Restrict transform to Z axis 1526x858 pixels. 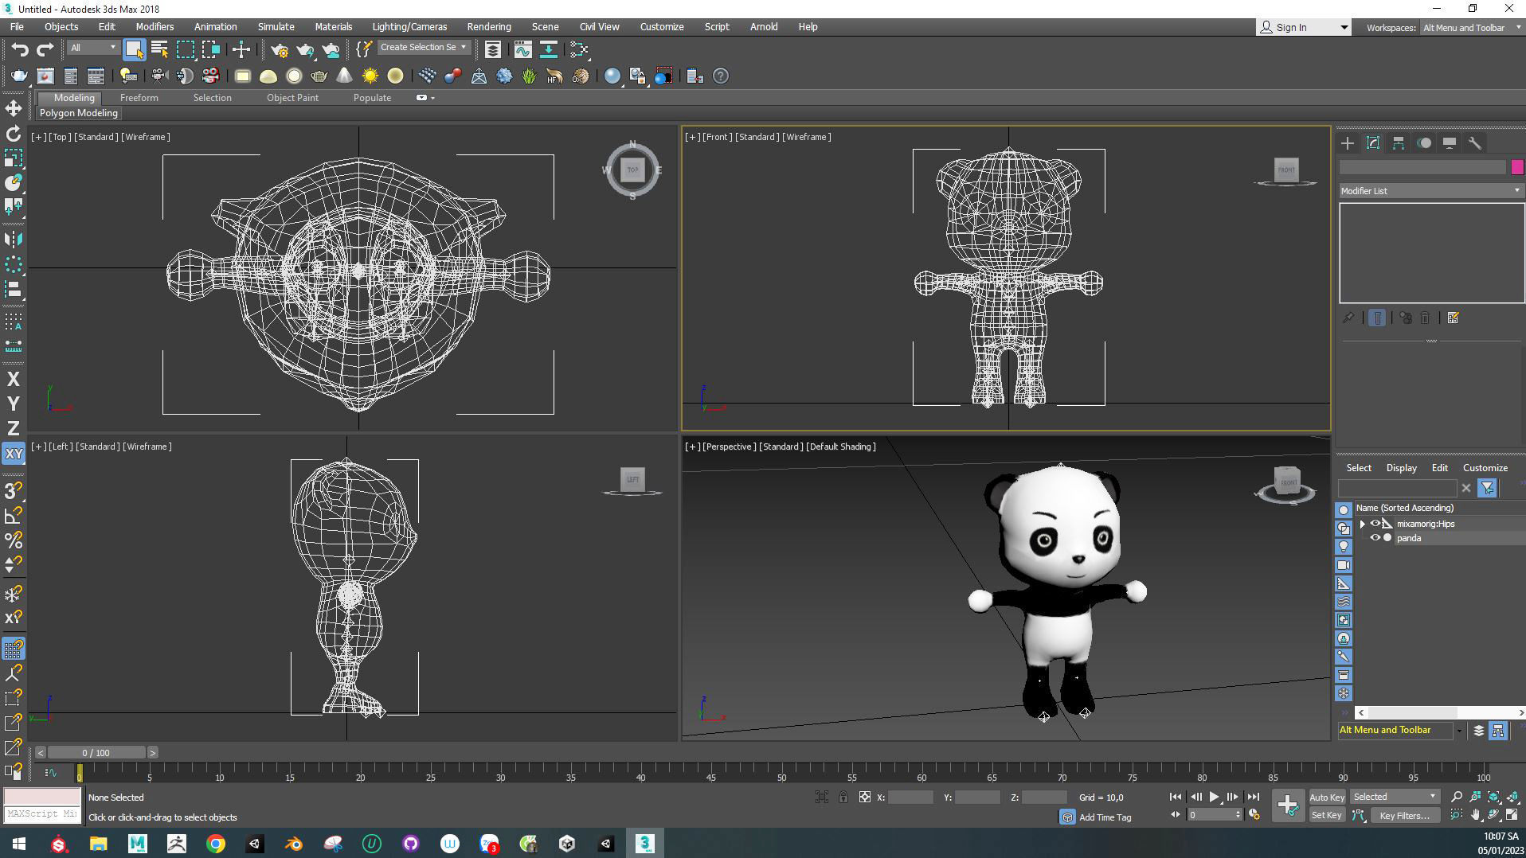pyautogui.click(x=14, y=429)
